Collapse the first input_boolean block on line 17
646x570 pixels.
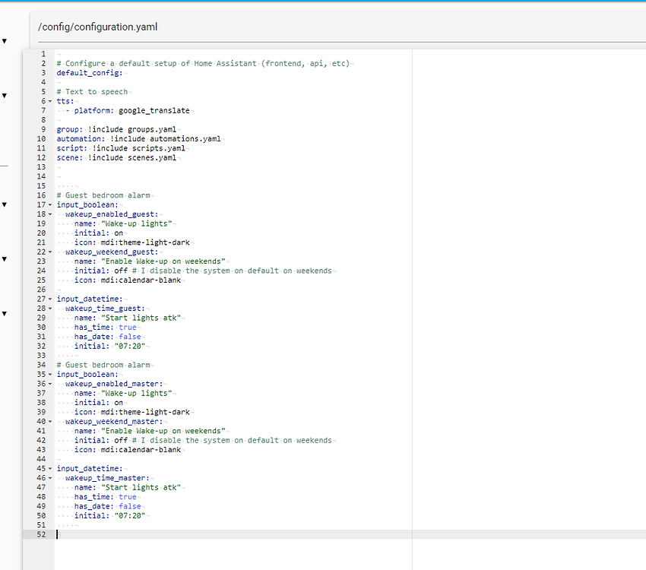[x=49, y=204]
